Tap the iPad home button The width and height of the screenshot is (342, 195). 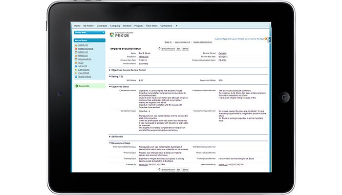pyautogui.click(x=284, y=97)
